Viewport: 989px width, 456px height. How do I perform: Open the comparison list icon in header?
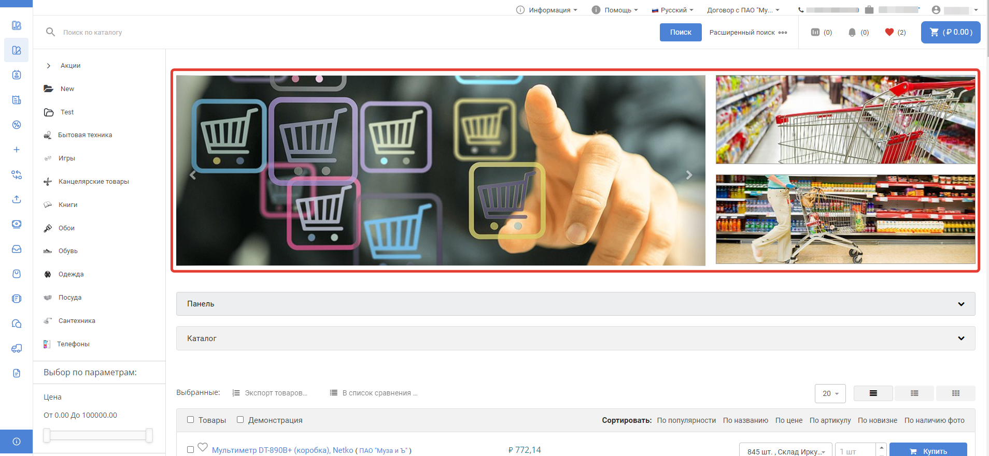[x=815, y=32]
